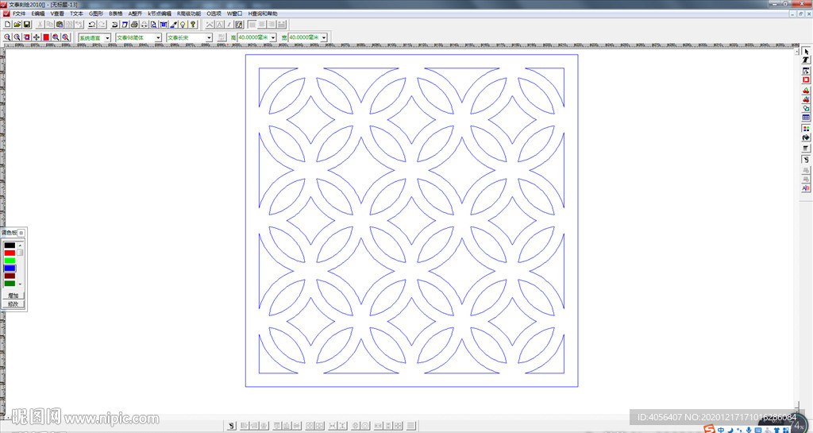
Task: Open the F文件 menu
Action: click(18, 14)
